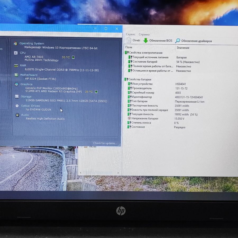238x238 pixels.
Task: Click the battery icon beside Серийный номер
Action: pos(130,92)
